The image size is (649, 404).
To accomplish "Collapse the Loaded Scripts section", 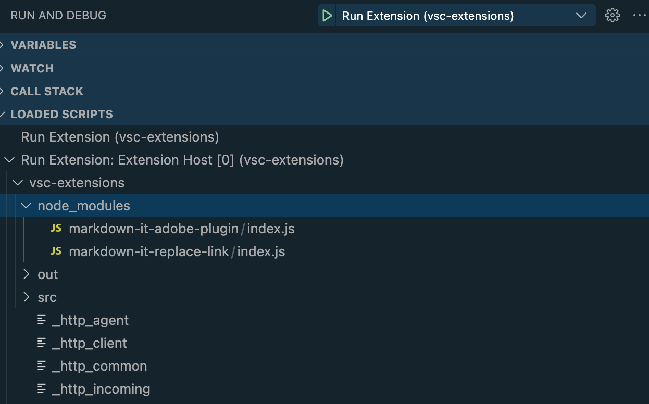I will coord(61,114).
